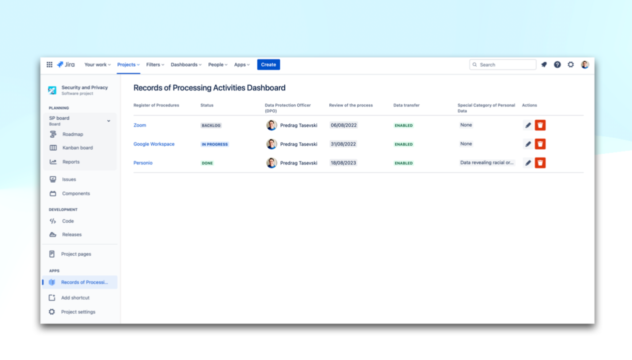This screenshot has height=360, width=632.
Task: Edit the Zoom record with the pencil
Action: click(x=528, y=125)
